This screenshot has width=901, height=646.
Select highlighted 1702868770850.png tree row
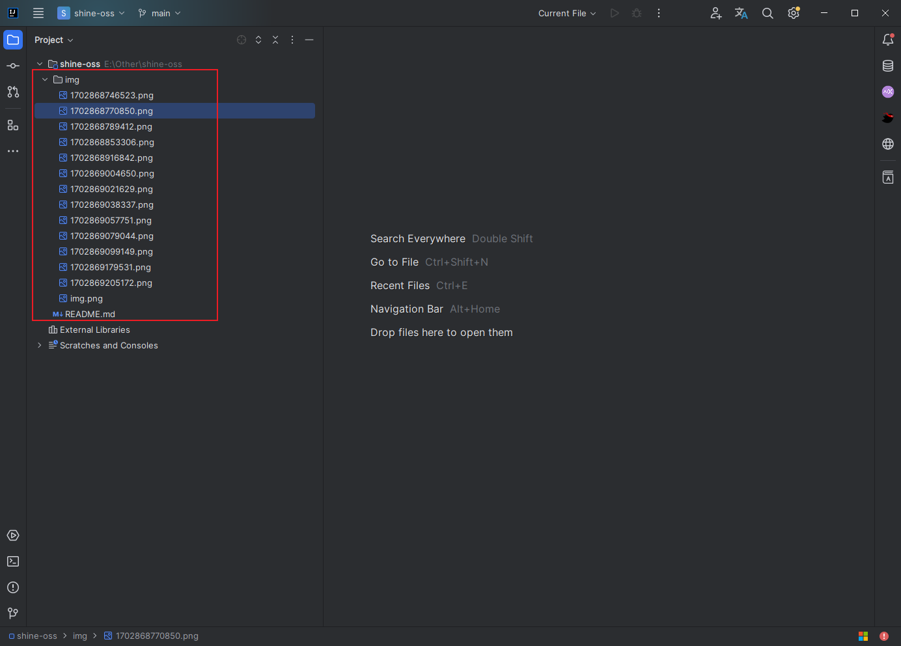[x=174, y=111]
